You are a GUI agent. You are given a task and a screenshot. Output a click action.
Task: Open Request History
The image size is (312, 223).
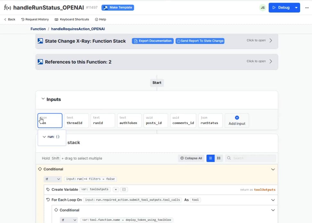tap(35, 19)
